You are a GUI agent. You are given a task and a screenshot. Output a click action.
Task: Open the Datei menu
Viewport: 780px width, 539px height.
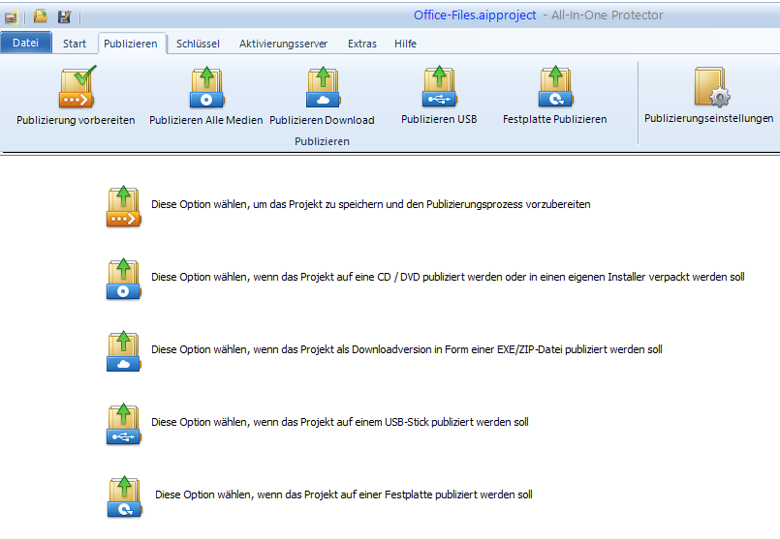coord(26,44)
